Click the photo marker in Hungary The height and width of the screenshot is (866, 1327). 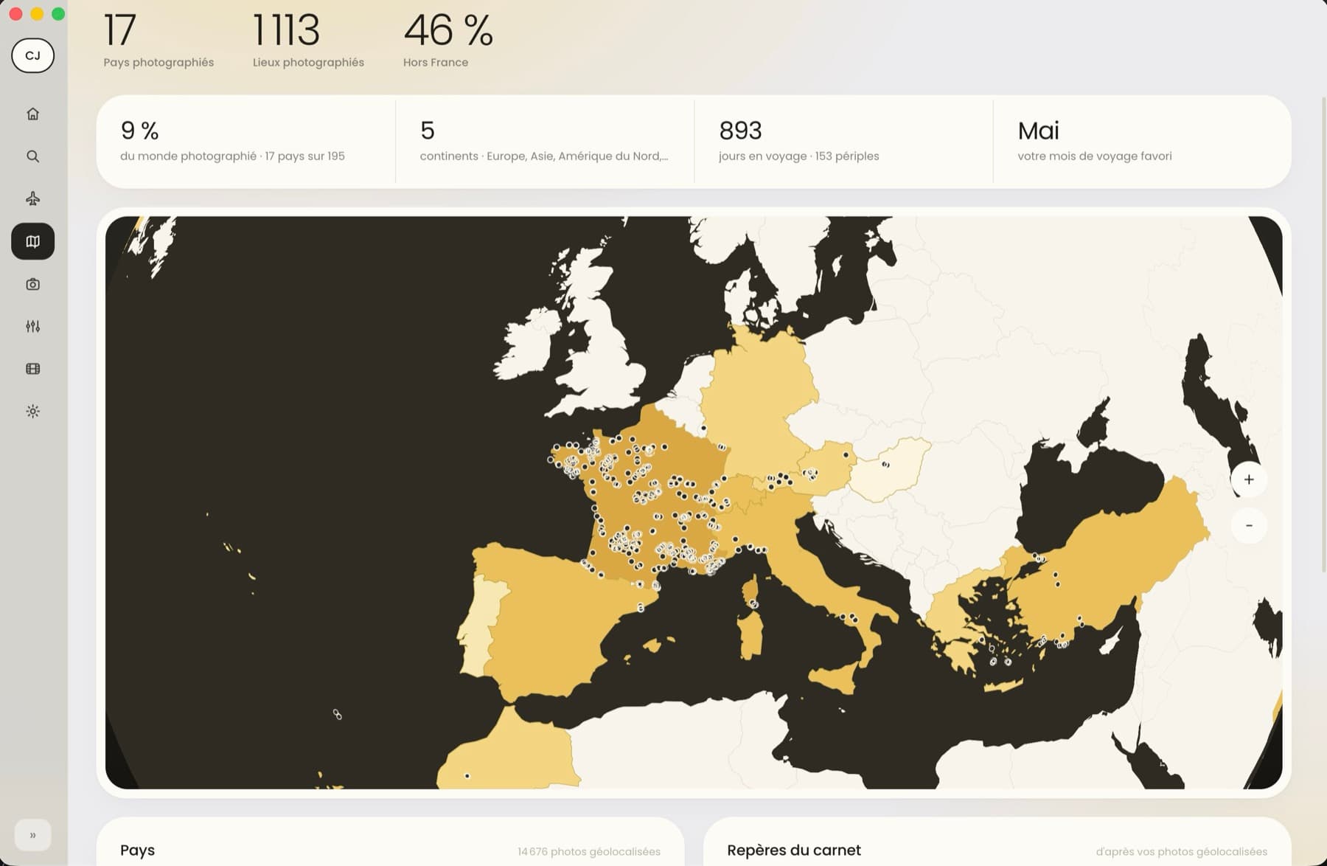885,465
